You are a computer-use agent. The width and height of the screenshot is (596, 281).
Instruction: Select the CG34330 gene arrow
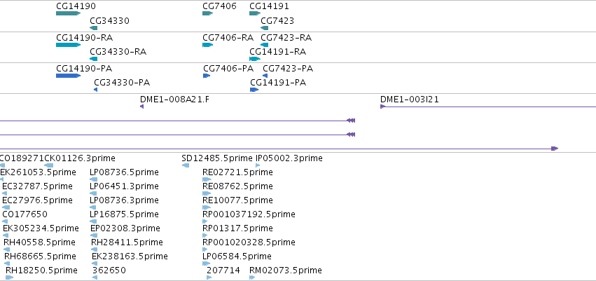point(94,28)
